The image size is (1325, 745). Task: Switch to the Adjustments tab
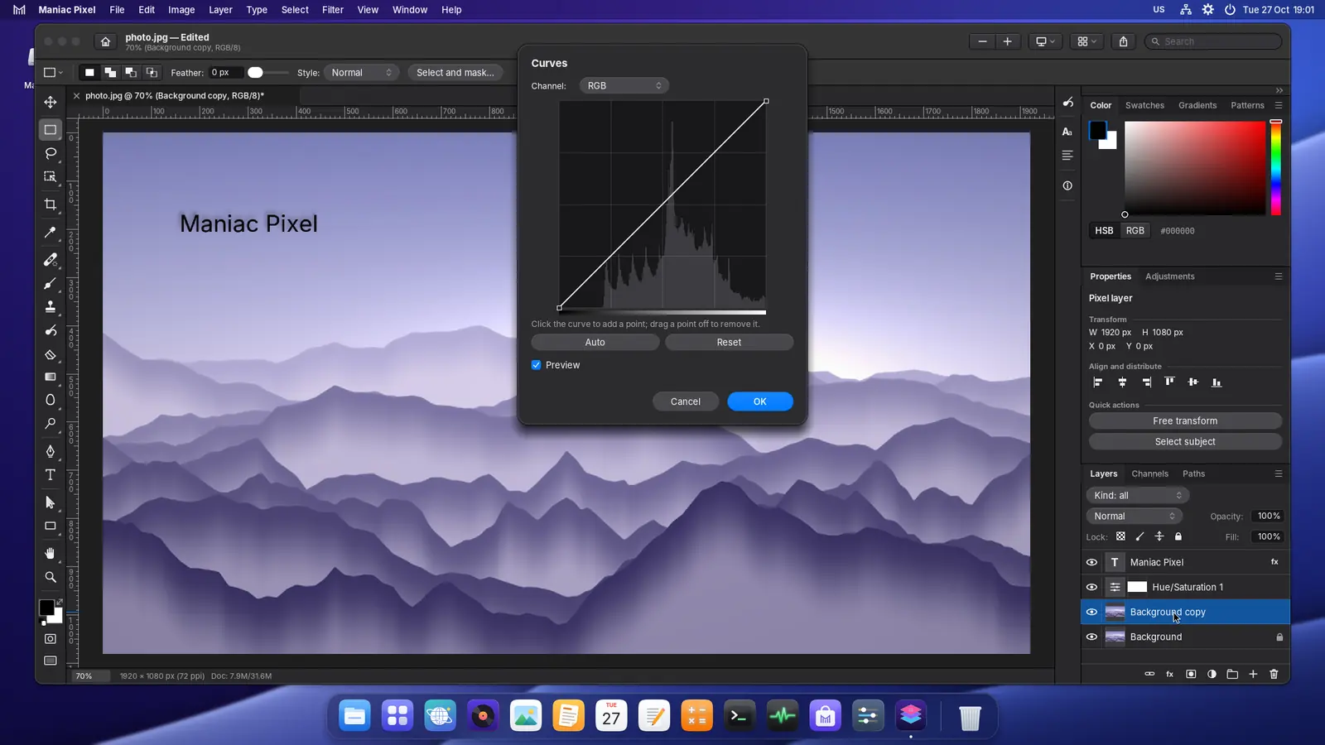[1170, 276]
